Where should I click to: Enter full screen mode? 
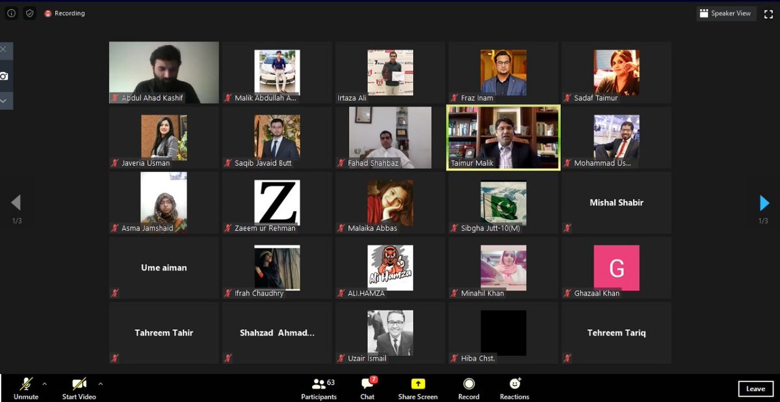(x=768, y=14)
